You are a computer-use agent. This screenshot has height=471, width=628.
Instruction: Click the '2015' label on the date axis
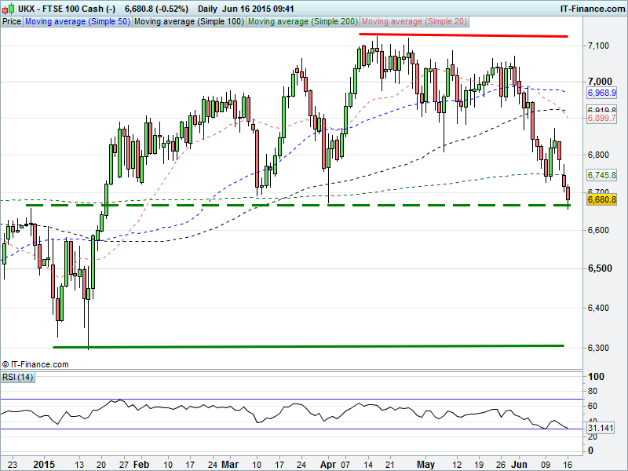46,464
